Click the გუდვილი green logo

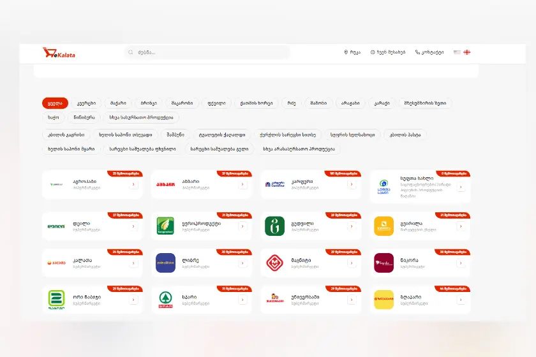point(275,226)
